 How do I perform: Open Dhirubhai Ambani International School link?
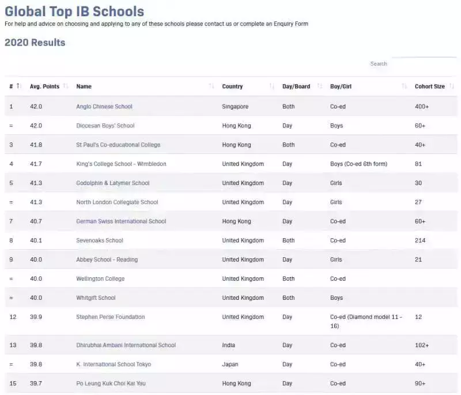(x=126, y=345)
